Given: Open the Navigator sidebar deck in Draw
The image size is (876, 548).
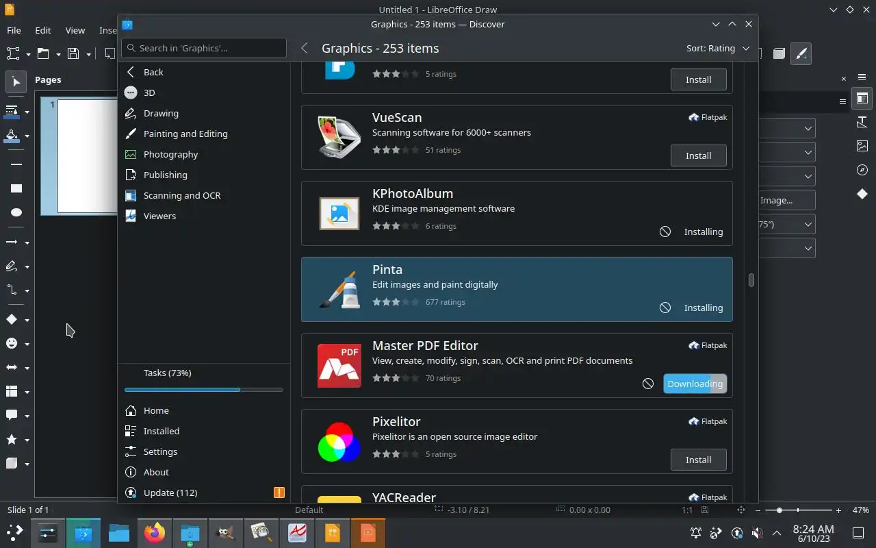Looking at the screenshot, I should point(862,170).
